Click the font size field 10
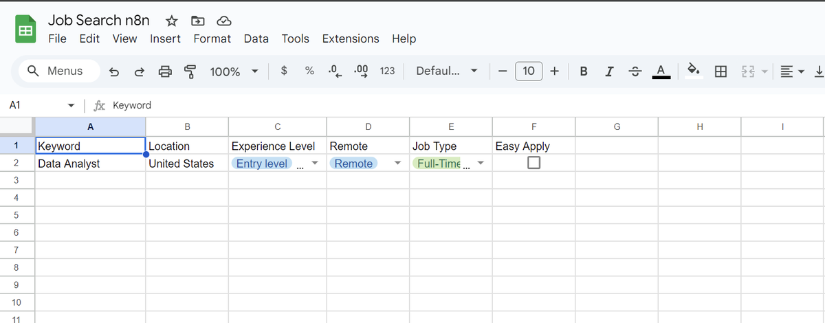Screen dimensions: 825x323 point(529,71)
